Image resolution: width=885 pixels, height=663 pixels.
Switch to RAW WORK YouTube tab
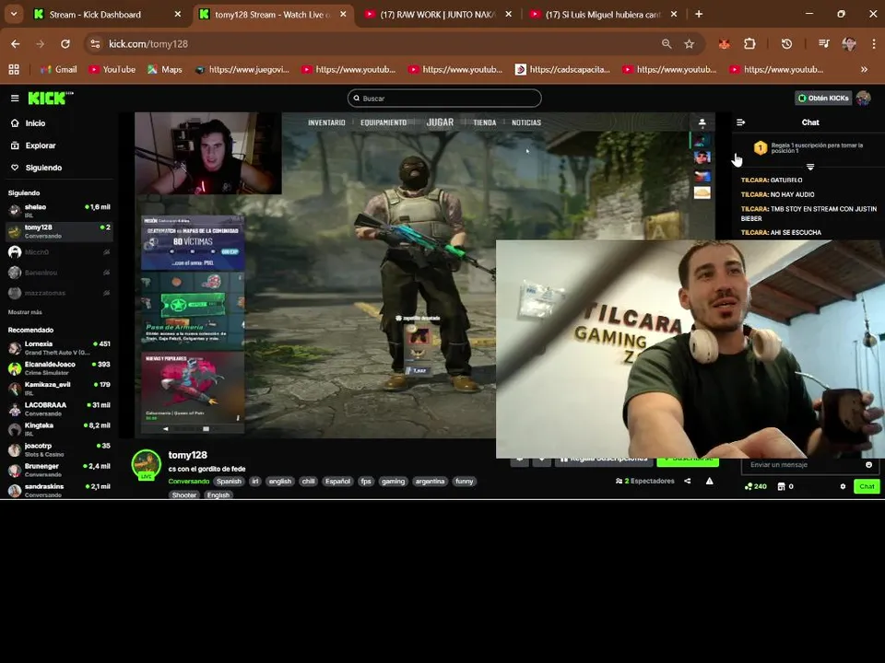(437, 15)
